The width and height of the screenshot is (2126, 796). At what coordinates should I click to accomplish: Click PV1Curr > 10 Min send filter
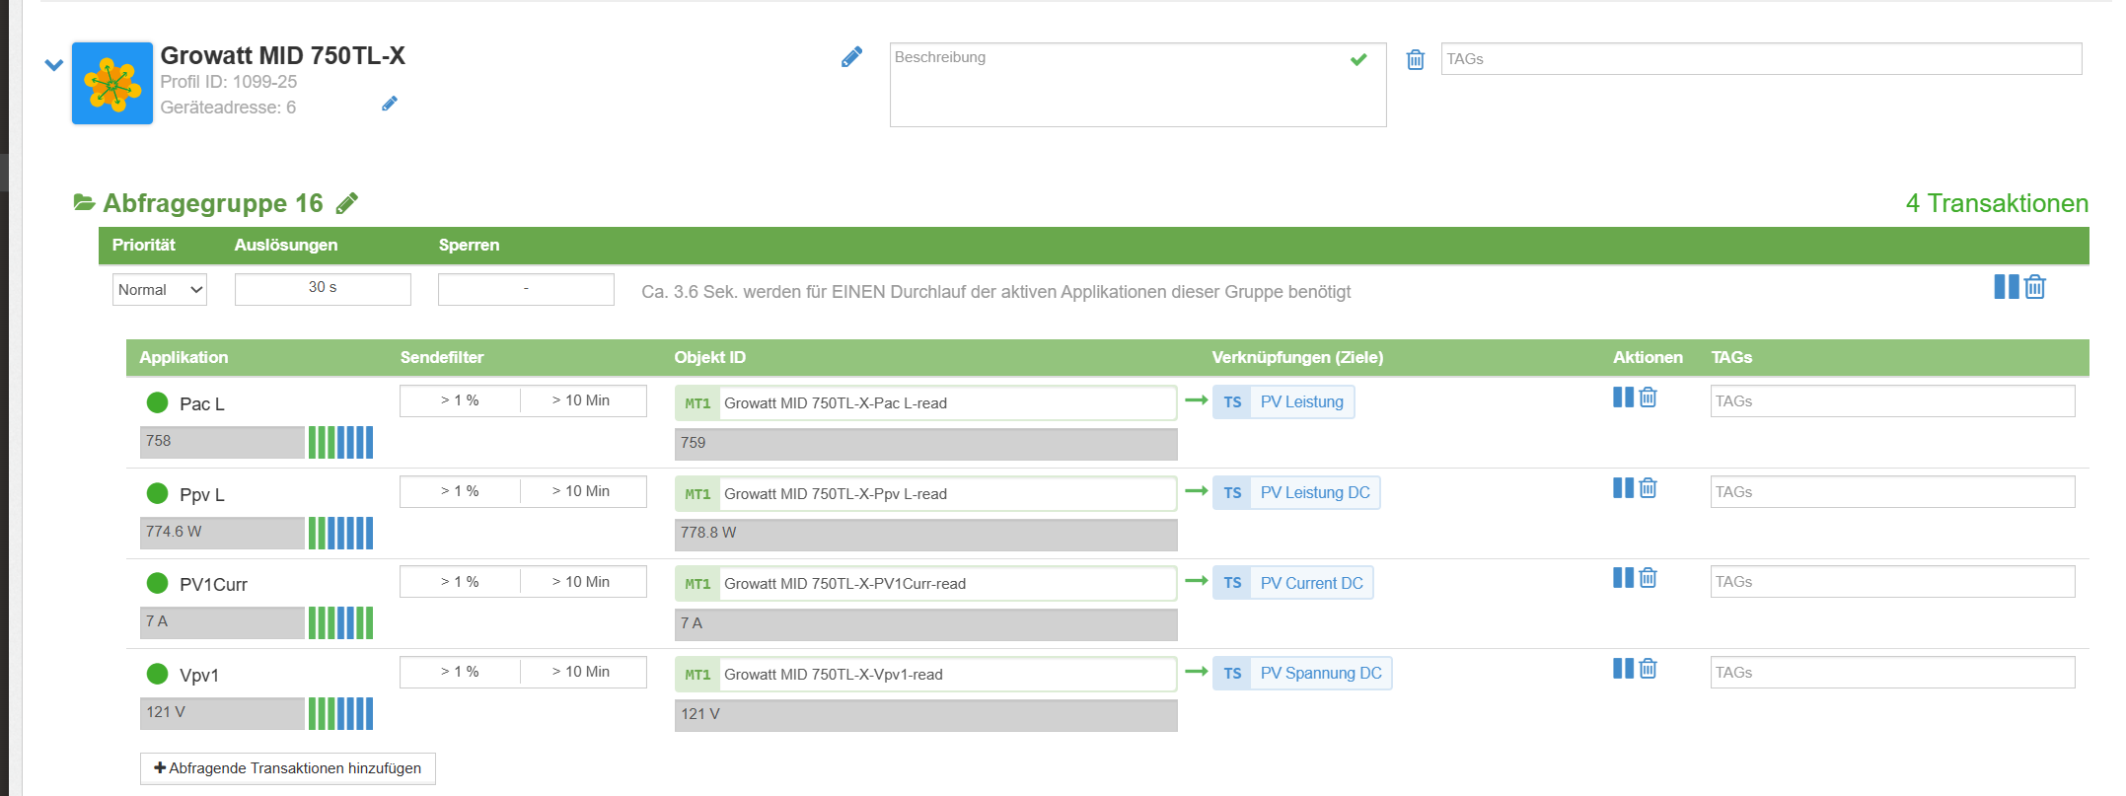point(581,582)
